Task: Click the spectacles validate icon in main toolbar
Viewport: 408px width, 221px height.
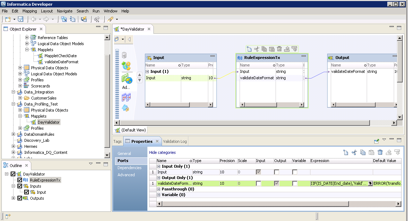Action: (97, 19)
